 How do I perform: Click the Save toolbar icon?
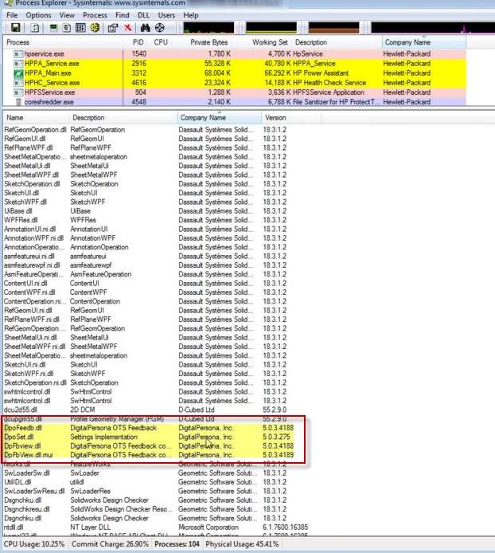point(16,28)
